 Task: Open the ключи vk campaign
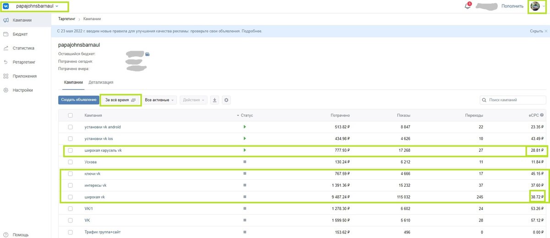[x=92, y=173]
